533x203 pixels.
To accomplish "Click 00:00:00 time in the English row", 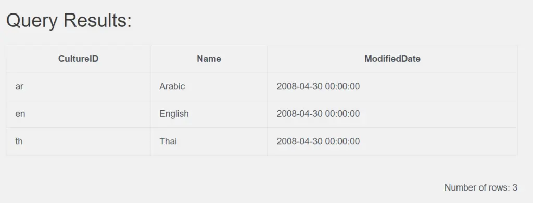I will [x=342, y=114].
